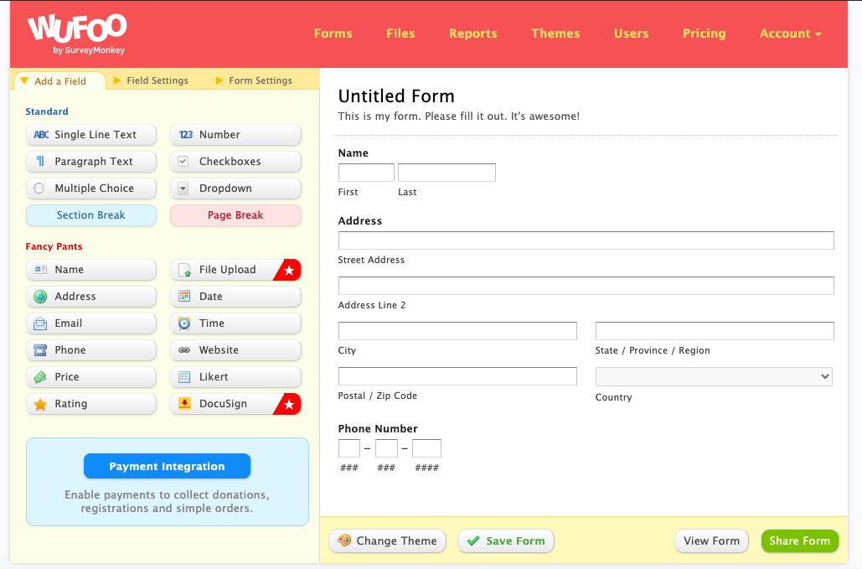The width and height of the screenshot is (862, 569).
Task: Open Files in the top navigation
Action: tap(400, 34)
